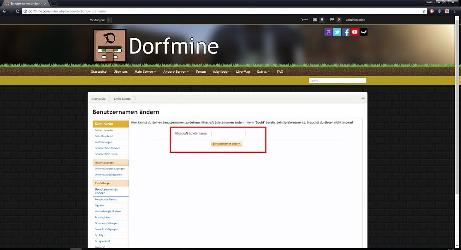Open Du folgst in the sidebar
The height and width of the screenshot is (250, 461).
(100, 235)
